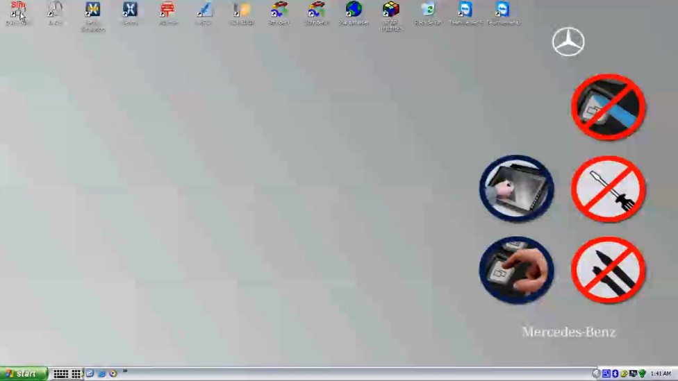Click the Bluetooth tray icon
This screenshot has width=678, height=381.
tap(615, 373)
